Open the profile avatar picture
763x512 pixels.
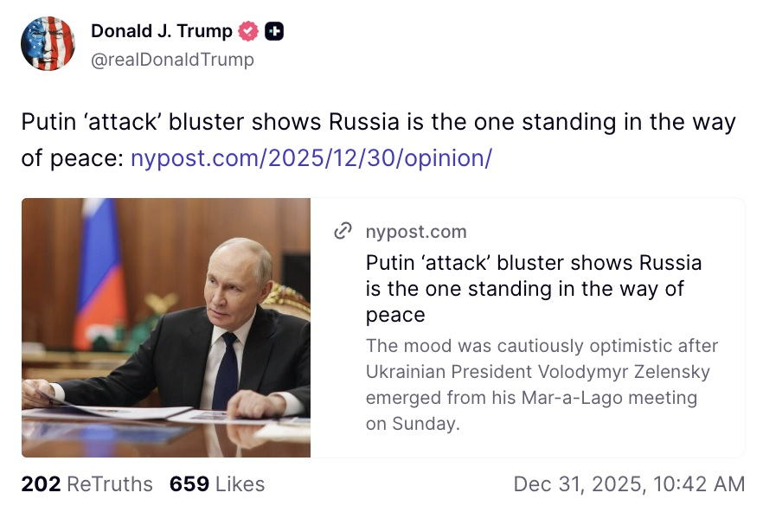(48, 44)
